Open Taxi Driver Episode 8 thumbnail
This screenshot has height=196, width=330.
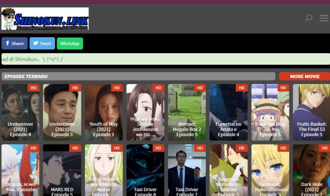(x=146, y=170)
